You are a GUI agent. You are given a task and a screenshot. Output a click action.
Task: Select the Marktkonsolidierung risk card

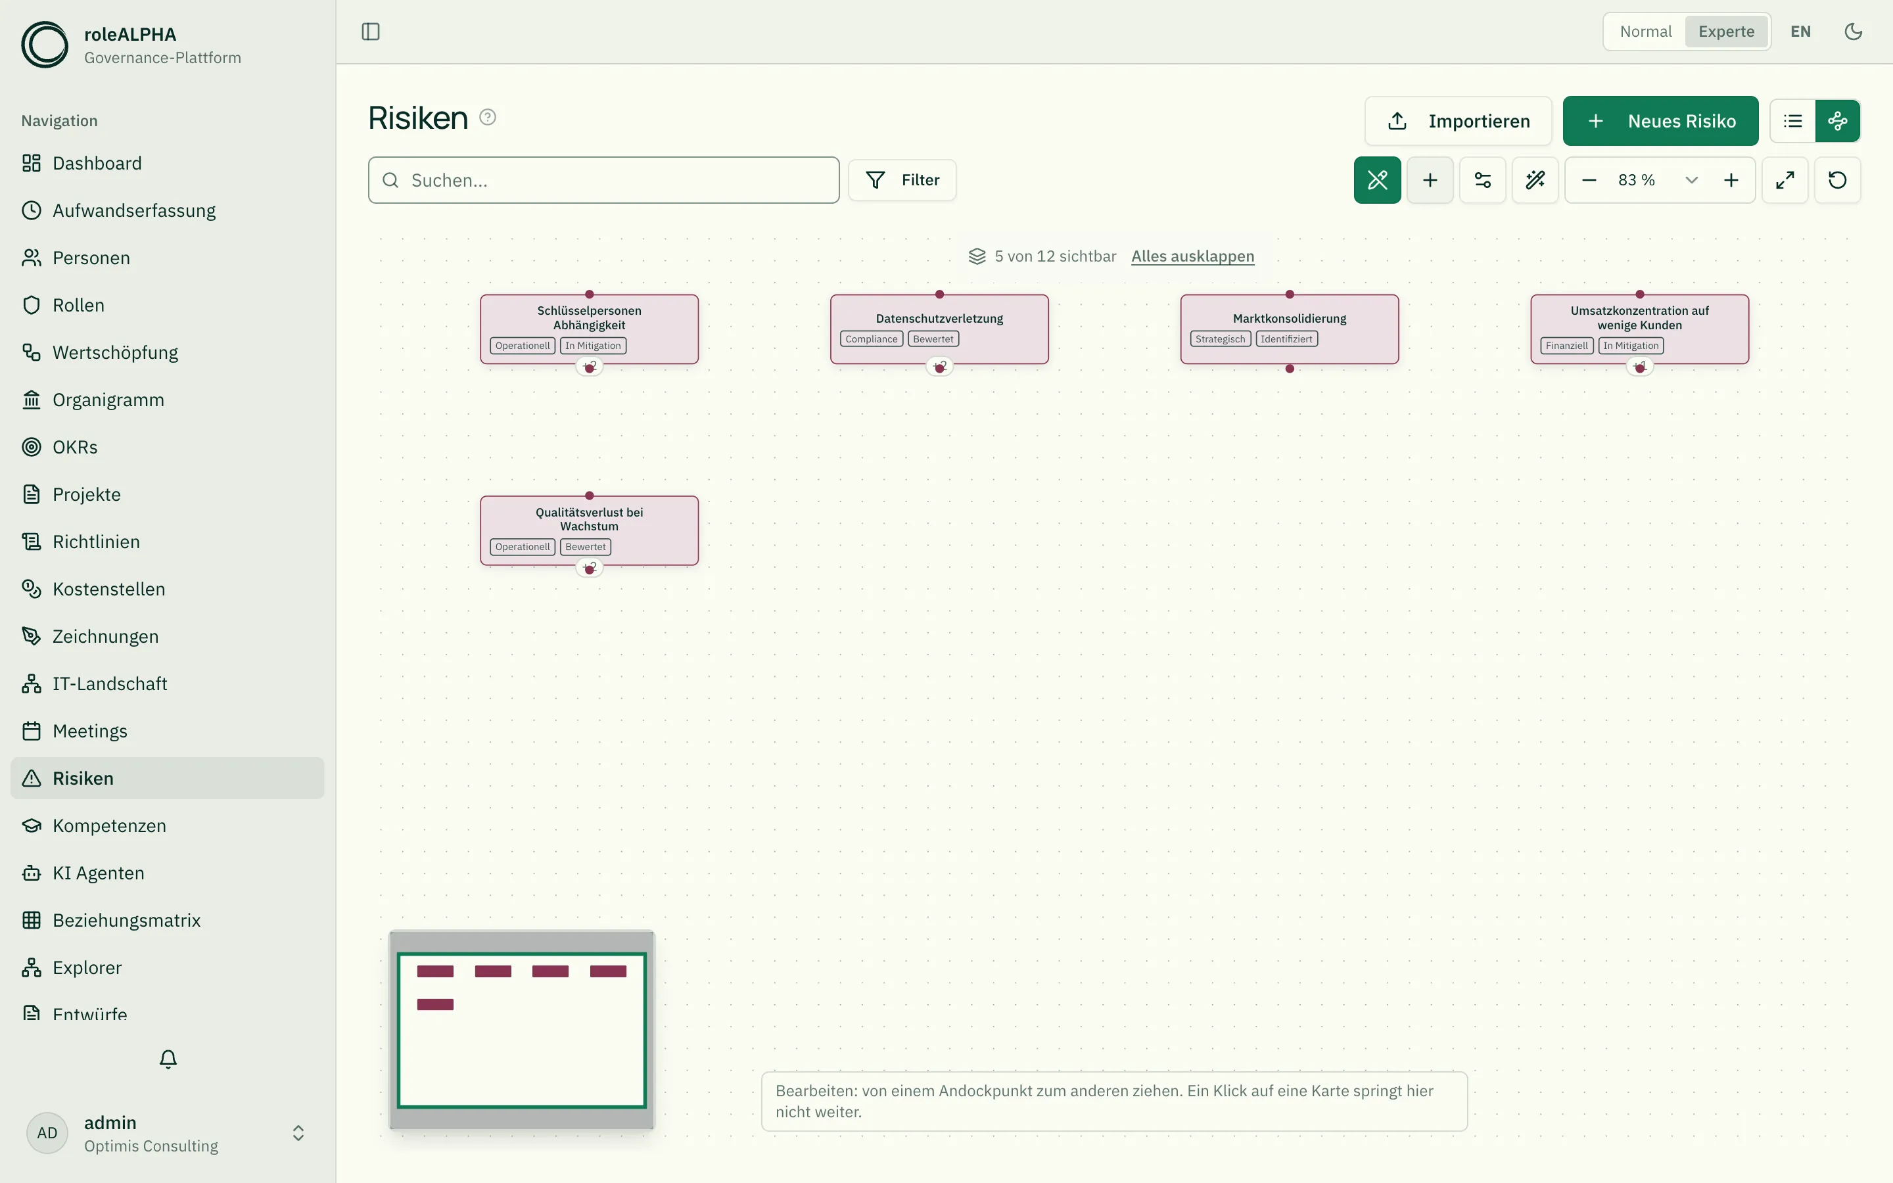point(1289,329)
